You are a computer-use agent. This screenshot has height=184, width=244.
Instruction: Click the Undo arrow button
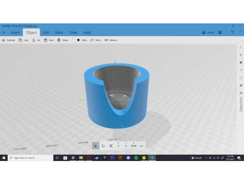(232, 33)
